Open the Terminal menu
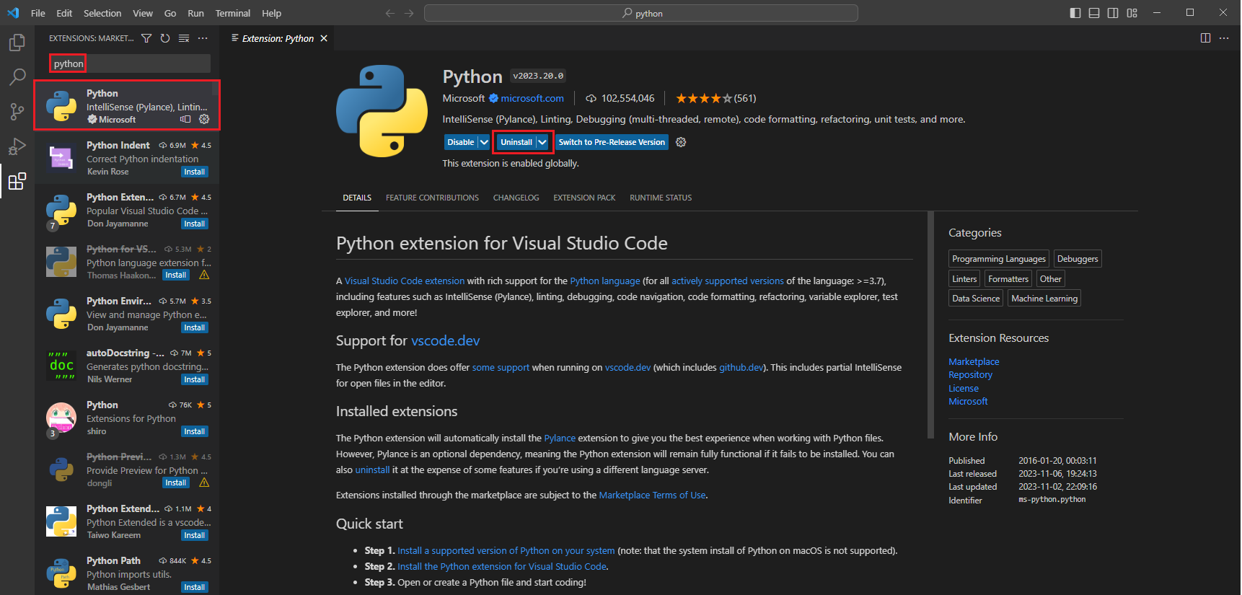 pos(233,13)
